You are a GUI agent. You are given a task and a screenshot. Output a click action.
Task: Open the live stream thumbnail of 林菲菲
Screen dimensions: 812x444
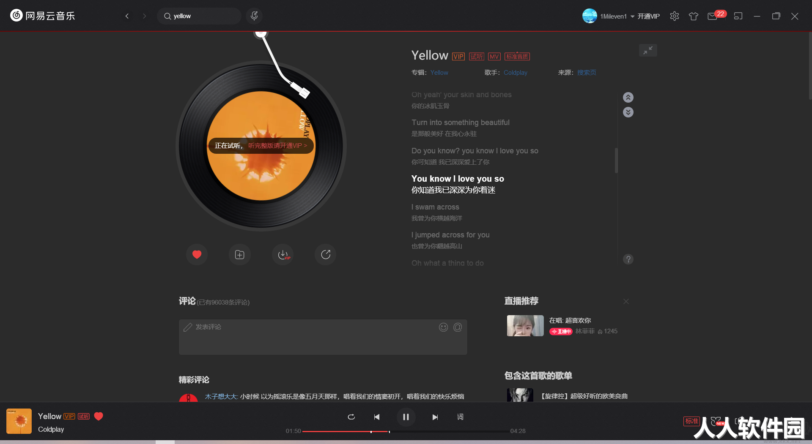click(x=525, y=326)
